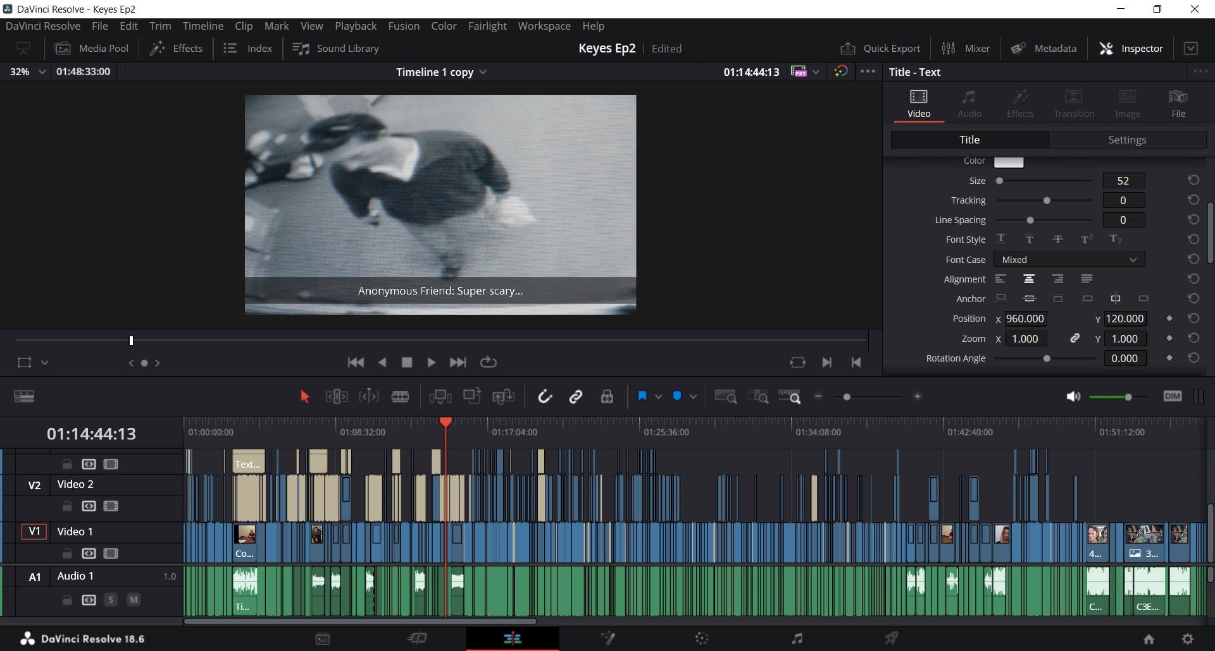
Task: Toggle timeline Snapping magnet icon
Action: pos(545,397)
